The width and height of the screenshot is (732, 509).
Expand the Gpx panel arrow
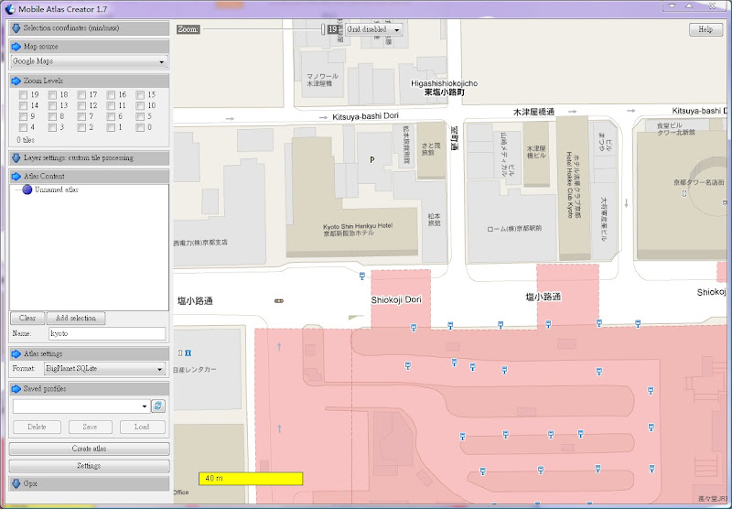click(16, 483)
